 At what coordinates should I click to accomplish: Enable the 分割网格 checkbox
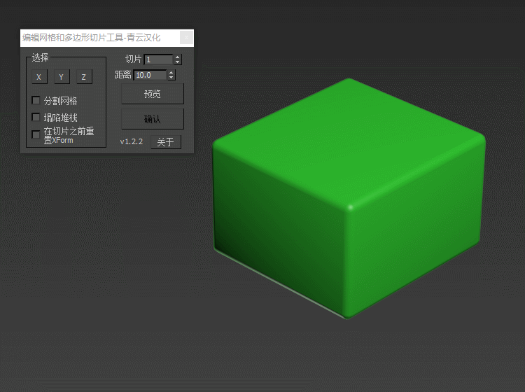pyautogui.click(x=36, y=101)
